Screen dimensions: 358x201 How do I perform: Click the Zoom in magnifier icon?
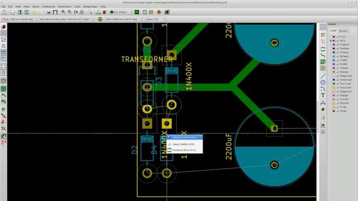63,12
